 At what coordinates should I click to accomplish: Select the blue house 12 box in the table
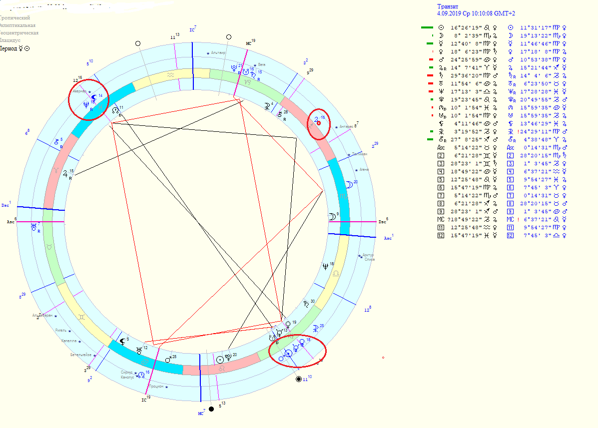click(x=511, y=235)
